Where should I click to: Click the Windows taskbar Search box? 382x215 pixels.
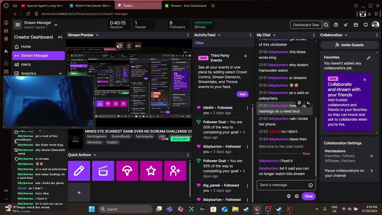click(125, 209)
